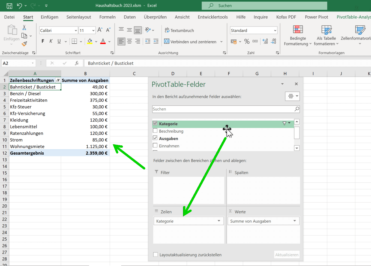
Task: Increase font size with the larger A icon
Action: [x=100, y=30]
